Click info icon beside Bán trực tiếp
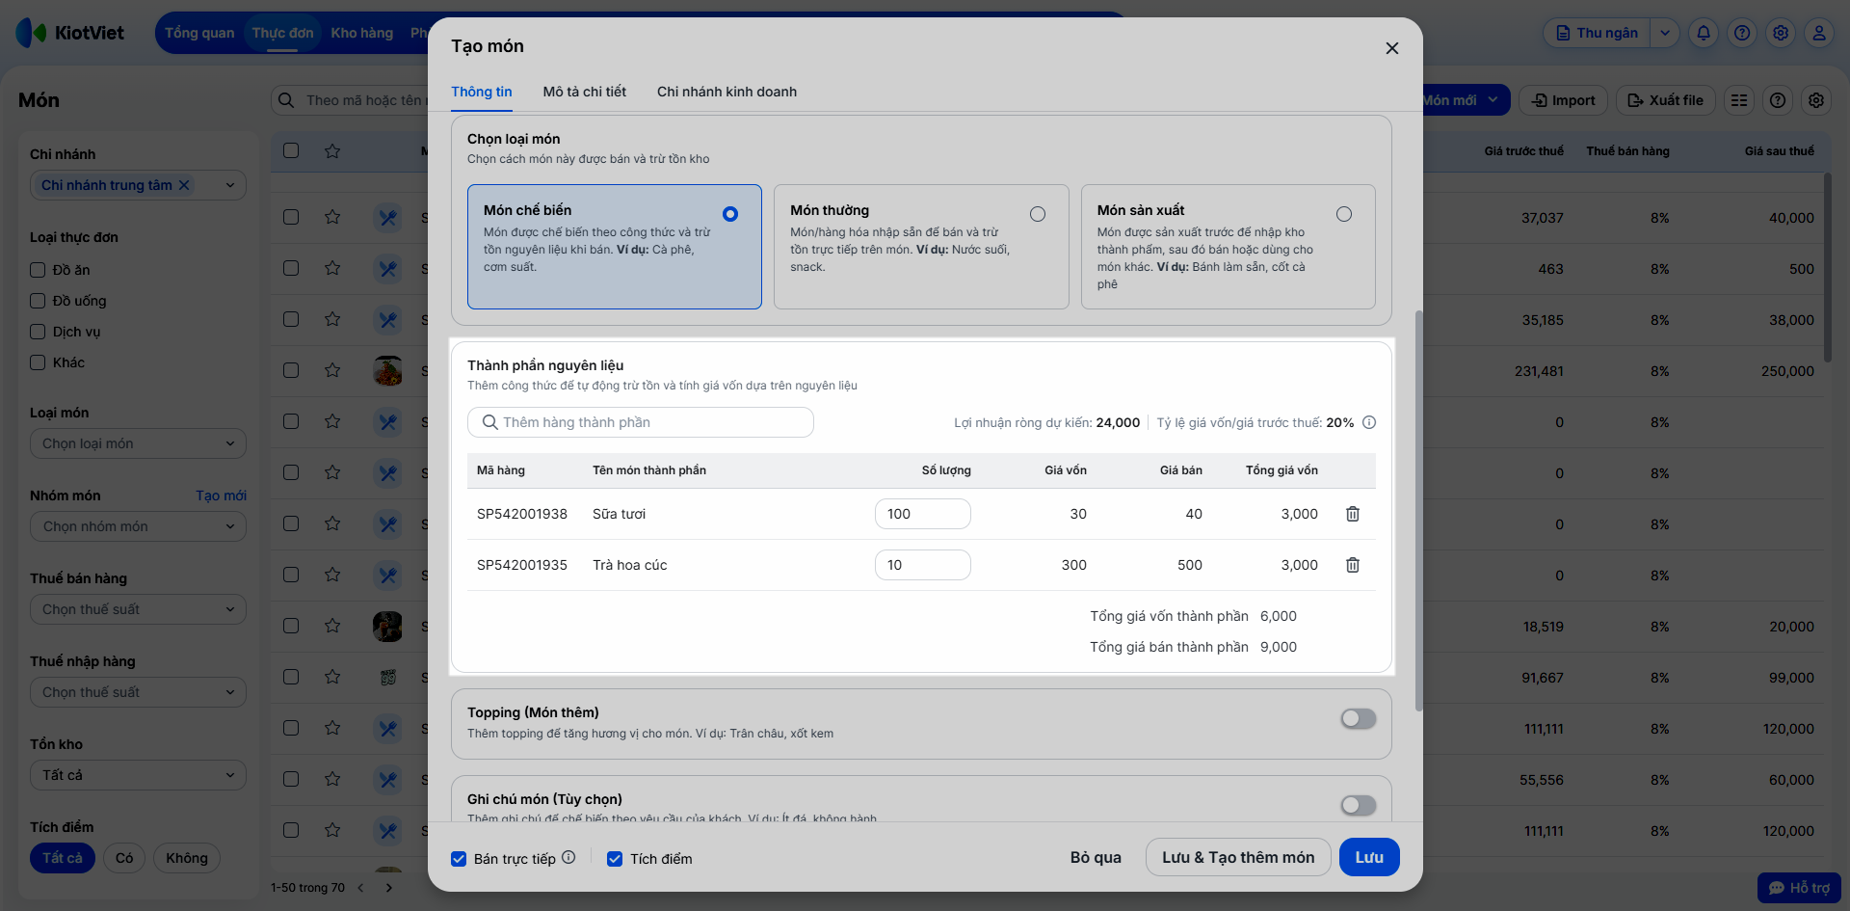The image size is (1850, 911). pyautogui.click(x=568, y=857)
